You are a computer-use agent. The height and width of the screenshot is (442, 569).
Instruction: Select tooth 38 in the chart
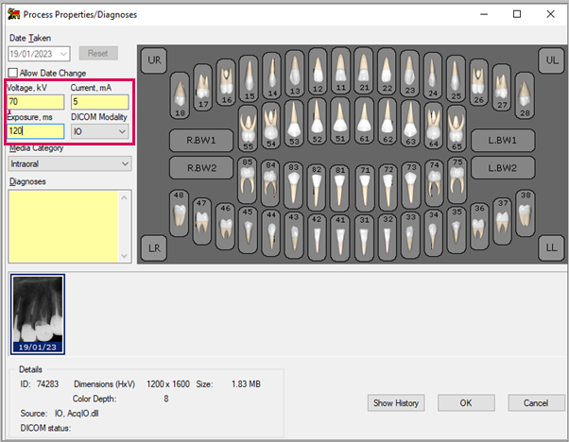pos(526,213)
